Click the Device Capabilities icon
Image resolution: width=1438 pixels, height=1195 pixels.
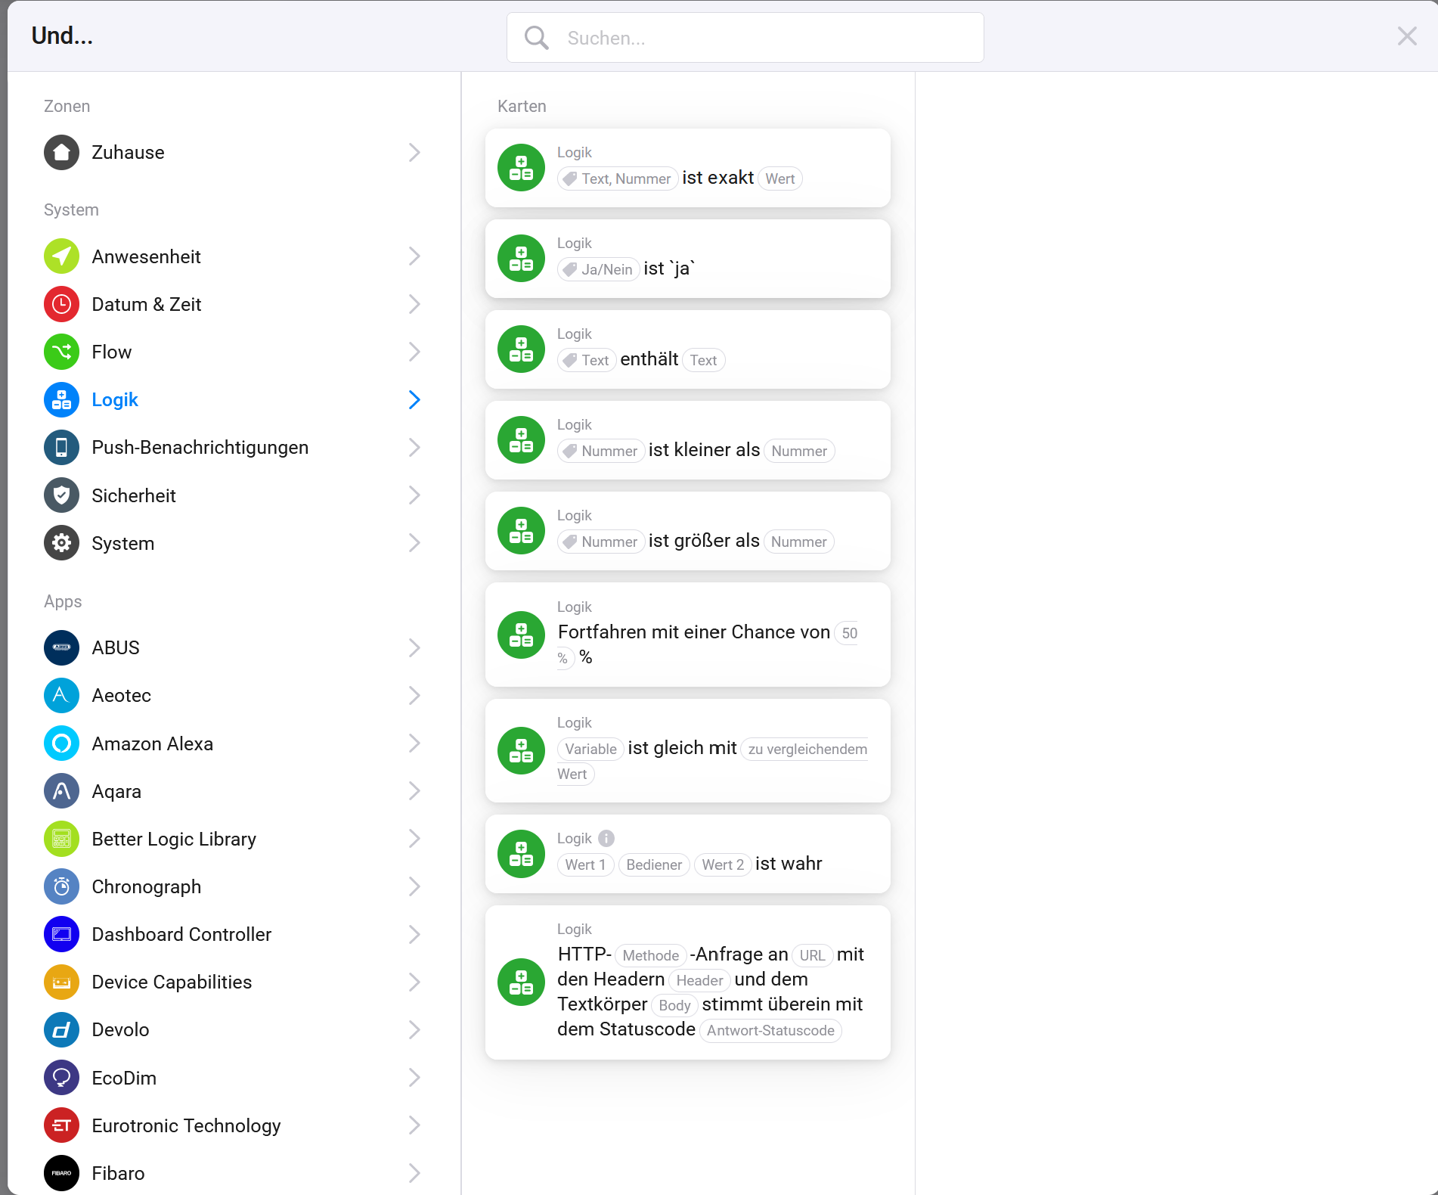click(x=61, y=982)
